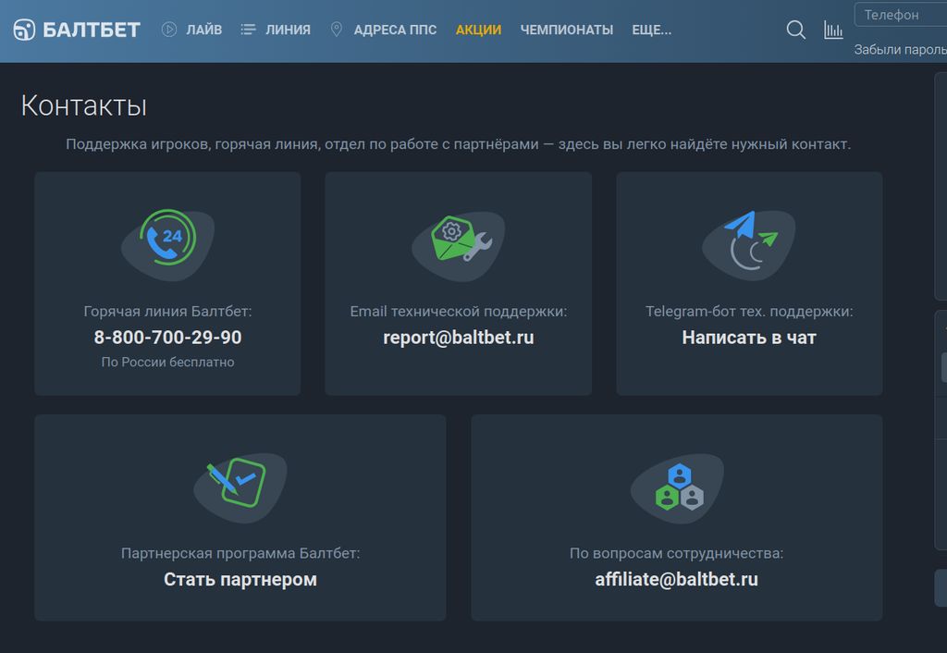Click the label Telegram-бот тех. поддержки:
The image size is (947, 653).
749,311
